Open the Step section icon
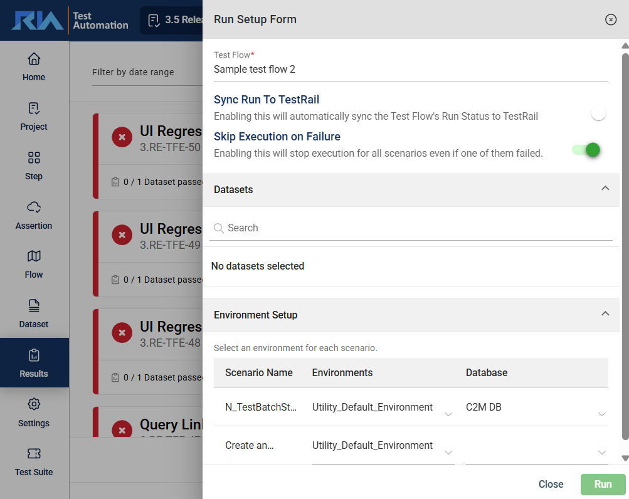The image size is (629, 499). [34, 158]
